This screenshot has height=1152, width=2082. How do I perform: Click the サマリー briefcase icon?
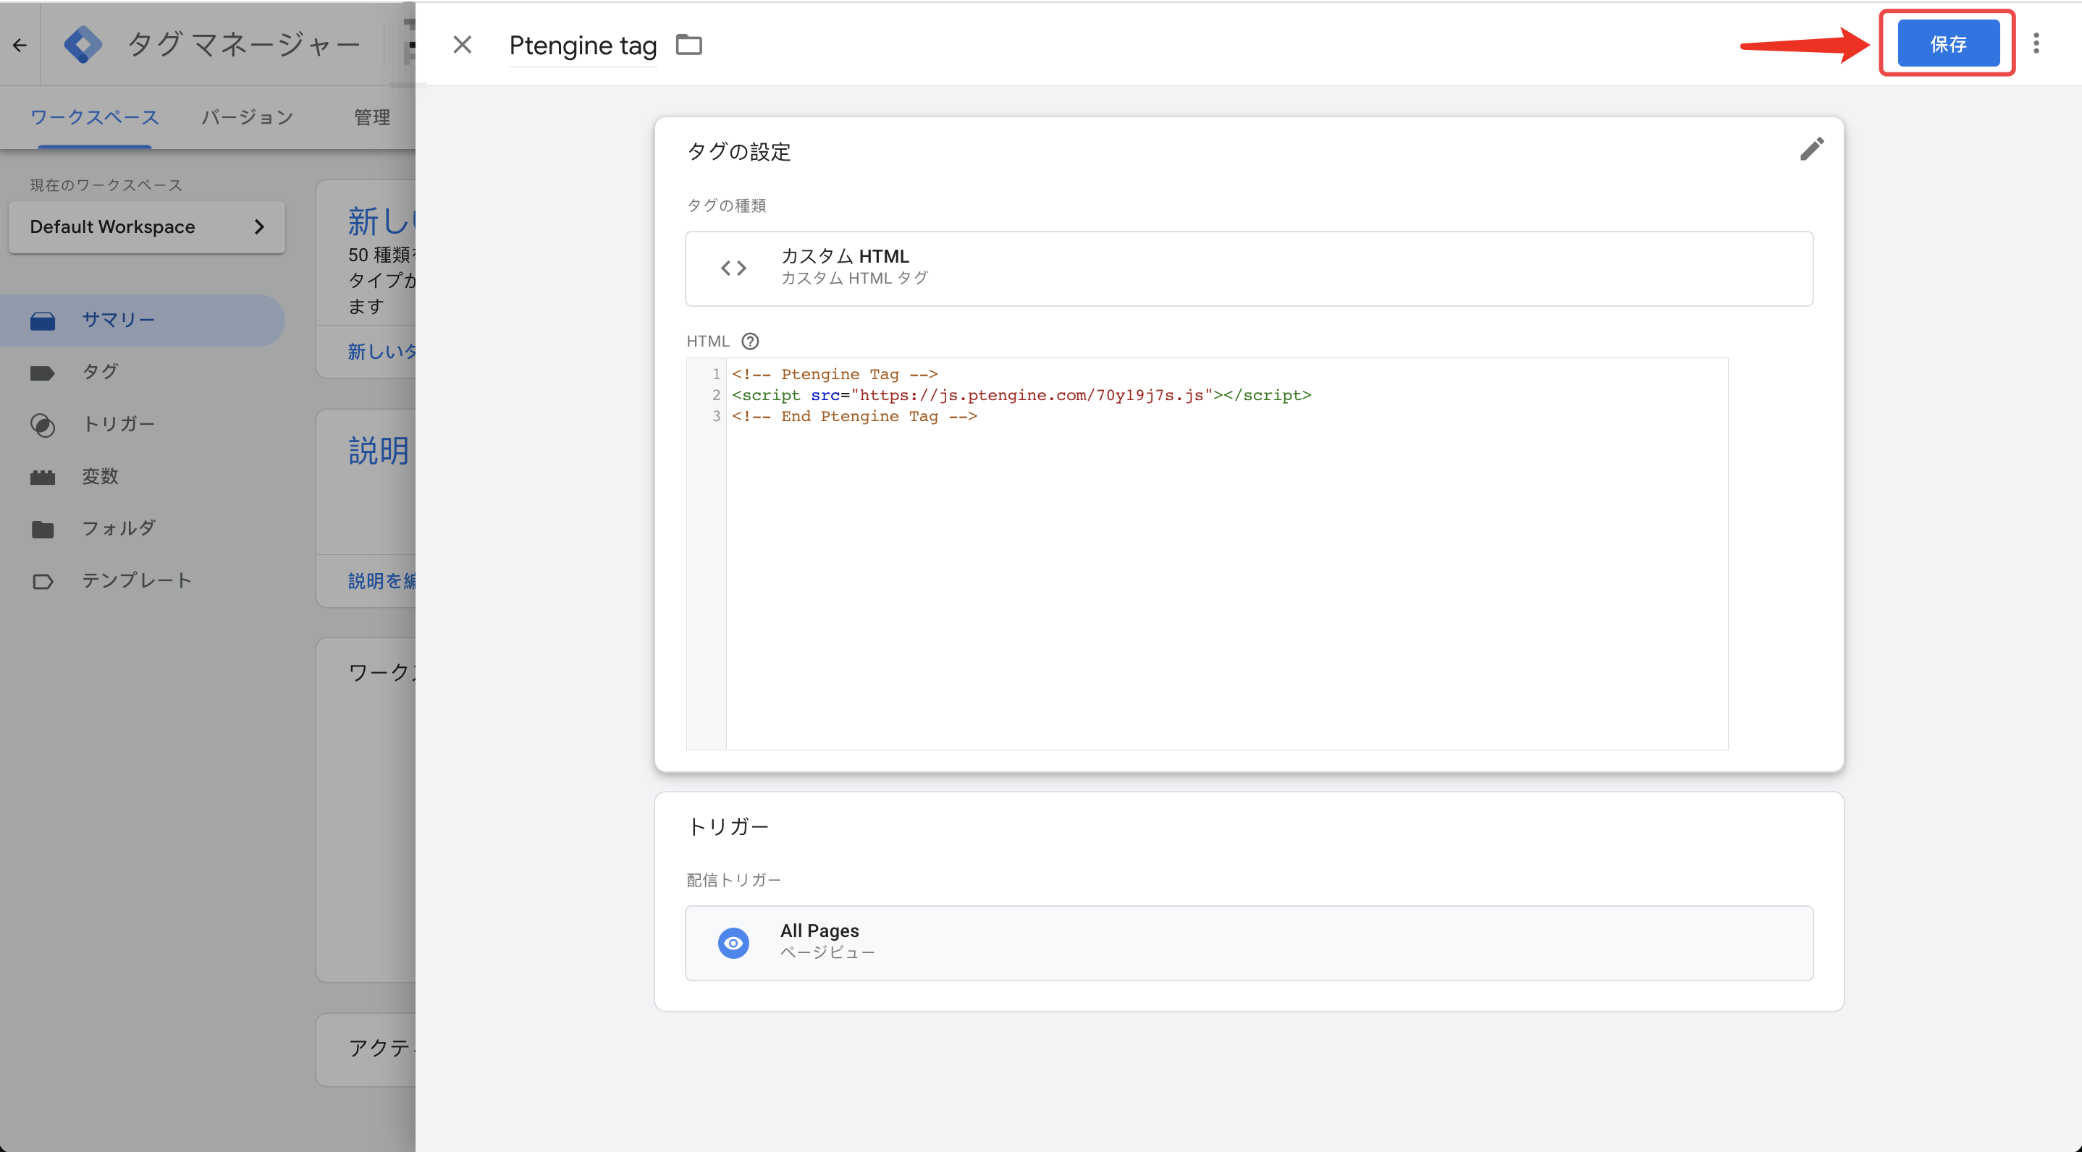click(43, 321)
